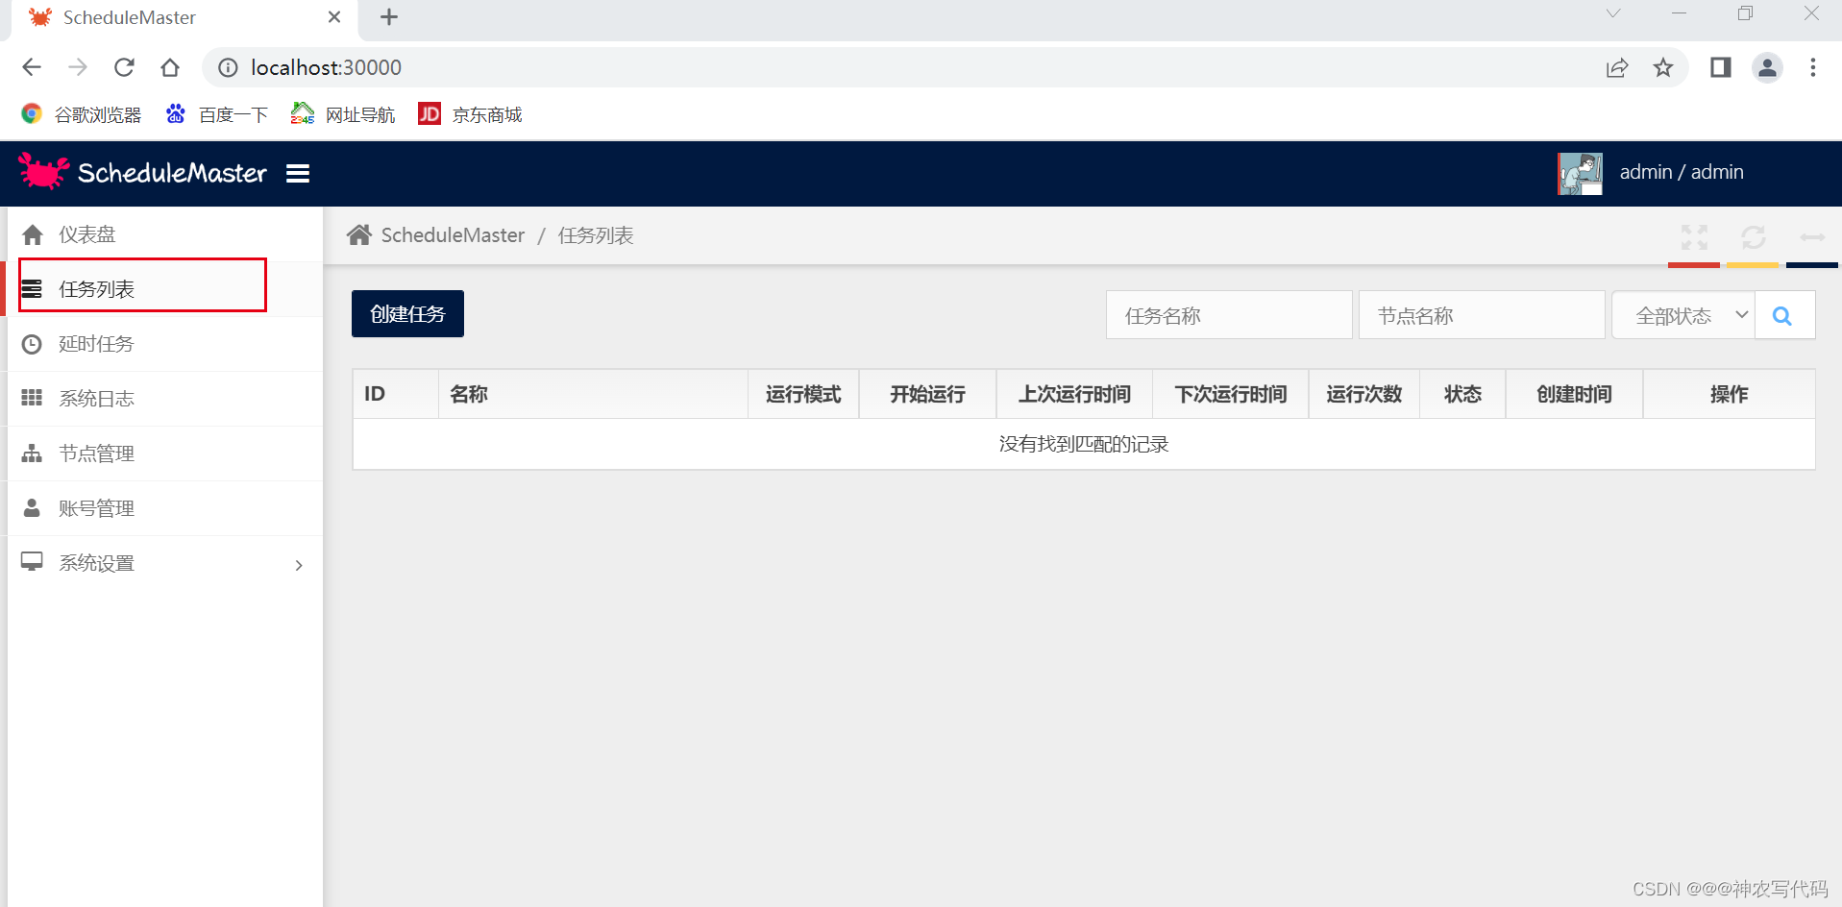
Task: Click 任务列表 breadcrumb text
Action: click(596, 235)
